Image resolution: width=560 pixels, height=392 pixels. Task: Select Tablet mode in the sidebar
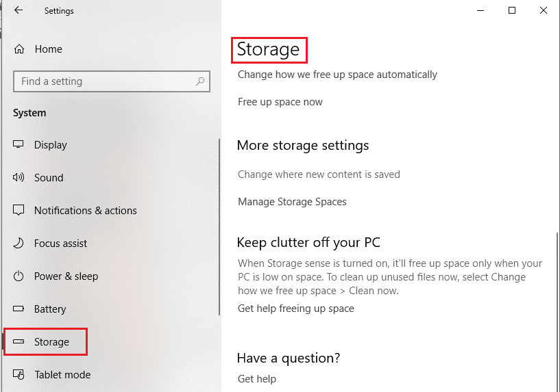click(62, 374)
